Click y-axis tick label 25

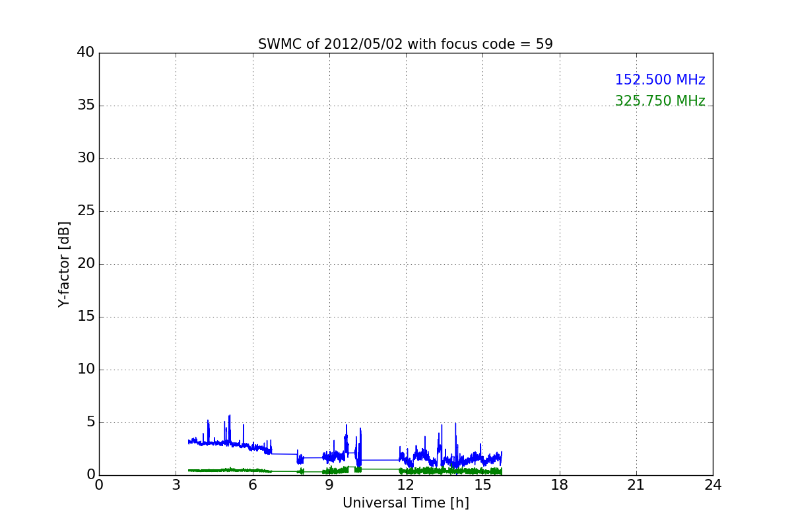tap(86, 211)
